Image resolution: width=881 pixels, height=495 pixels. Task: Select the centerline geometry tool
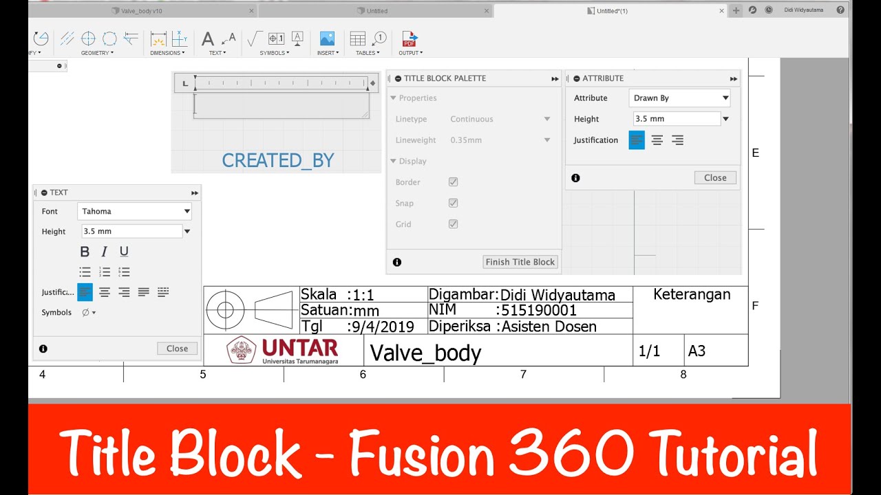pos(67,38)
